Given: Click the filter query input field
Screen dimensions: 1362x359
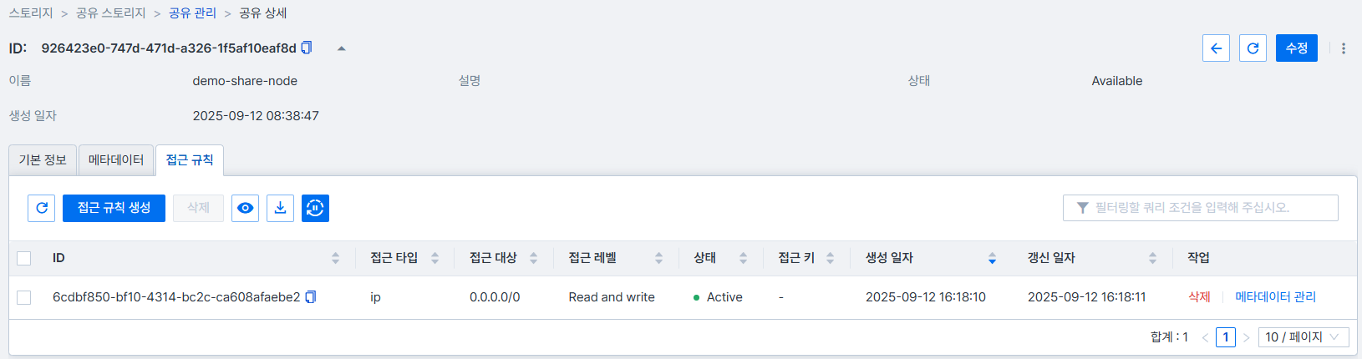Looking at the screenshot, I should click(1200, 208).
